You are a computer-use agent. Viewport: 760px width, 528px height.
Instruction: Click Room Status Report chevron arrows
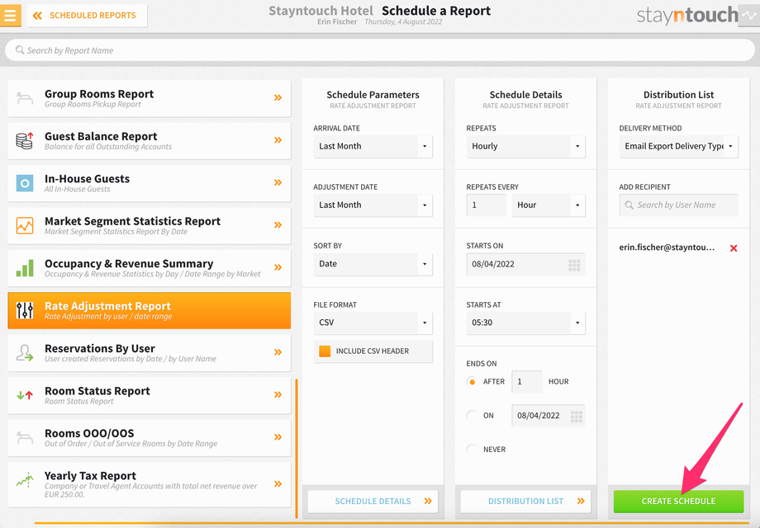click(x=278, y=394)
